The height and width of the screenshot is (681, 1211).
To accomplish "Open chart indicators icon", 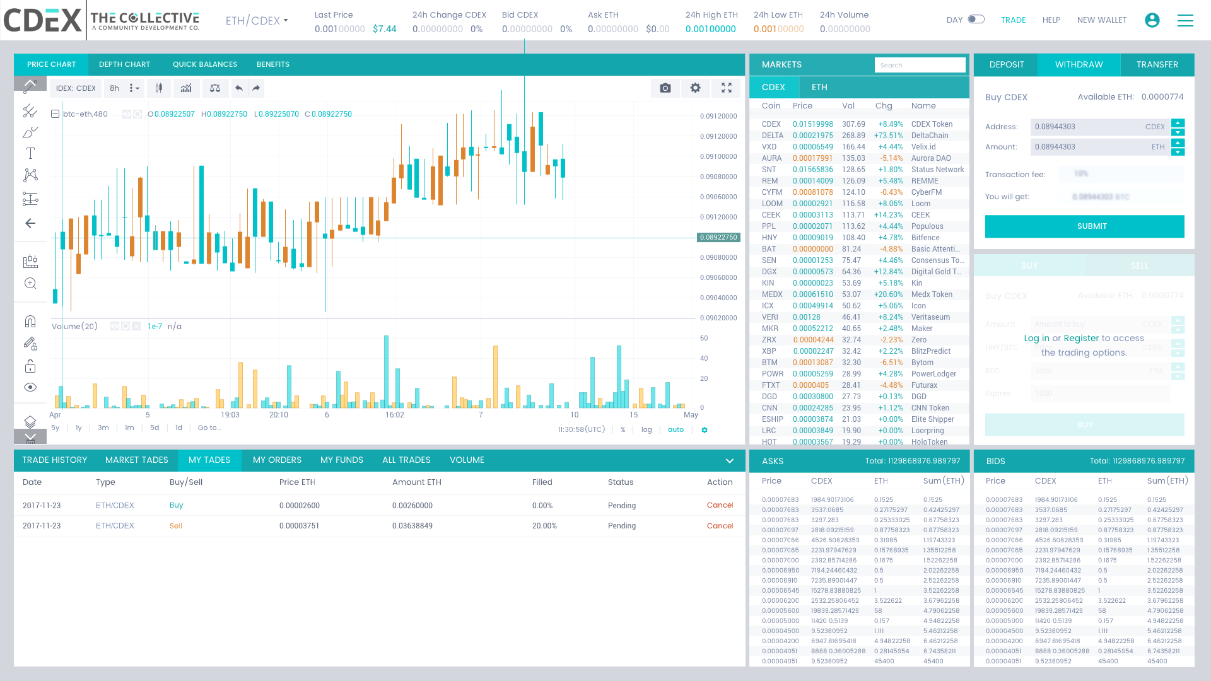I will [186, 88].
